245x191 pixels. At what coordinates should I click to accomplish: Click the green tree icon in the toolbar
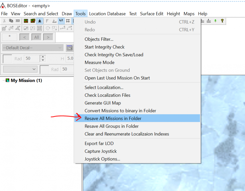tap(215, 21)
